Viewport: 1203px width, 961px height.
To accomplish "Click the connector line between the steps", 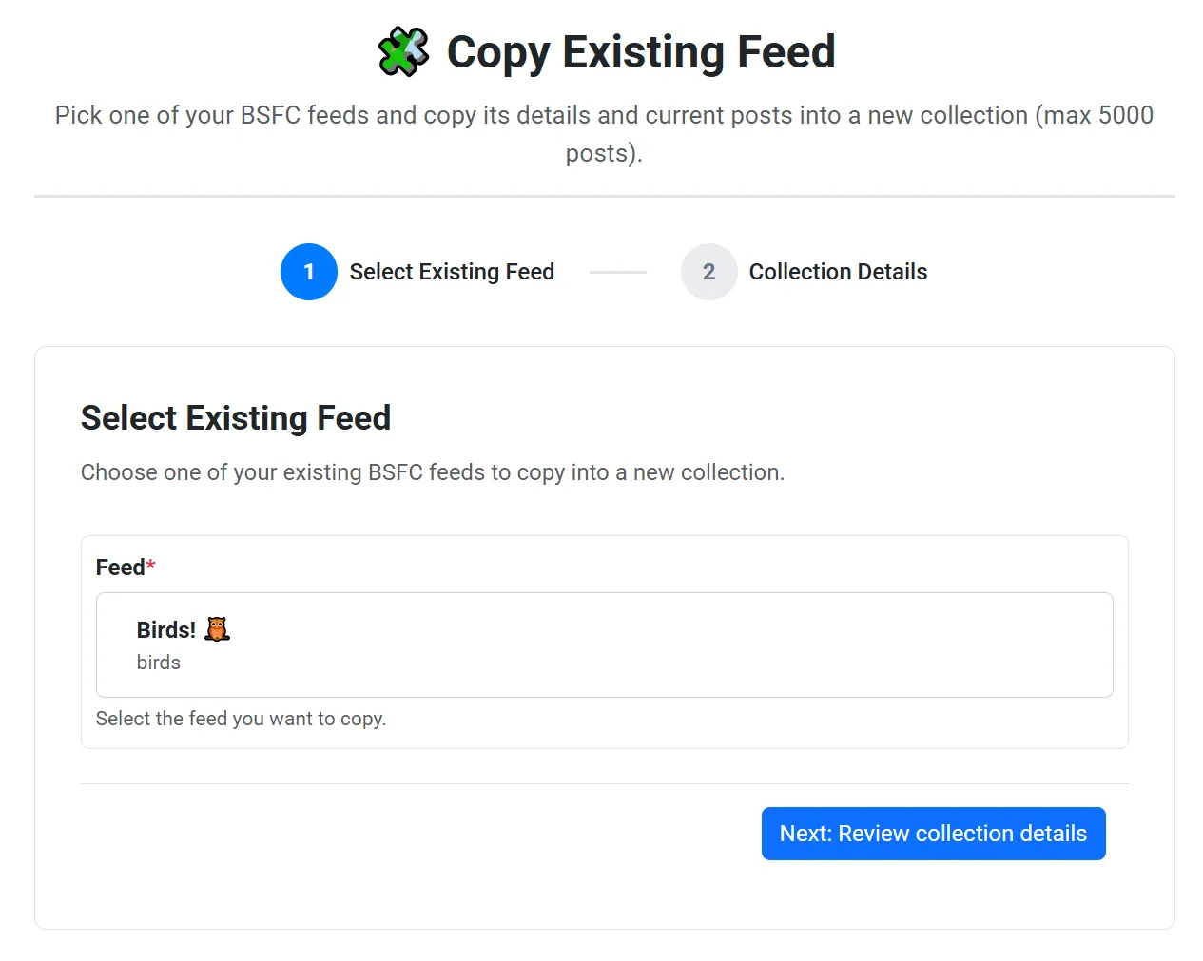I will pos(618,272).
